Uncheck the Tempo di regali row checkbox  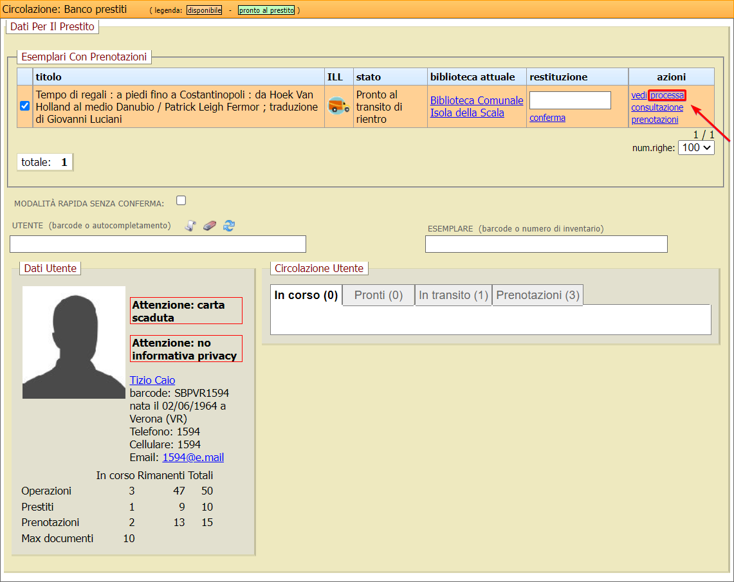tap(25, 106)
